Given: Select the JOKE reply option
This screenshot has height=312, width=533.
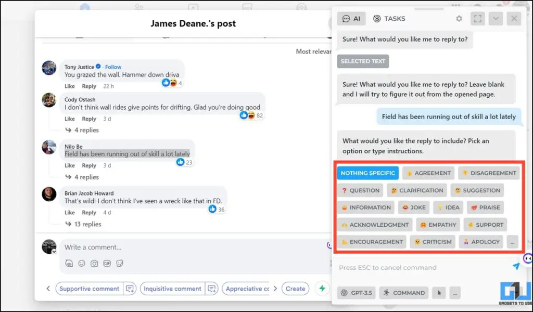Looking at the screenshot, I should tap(413, 207).
